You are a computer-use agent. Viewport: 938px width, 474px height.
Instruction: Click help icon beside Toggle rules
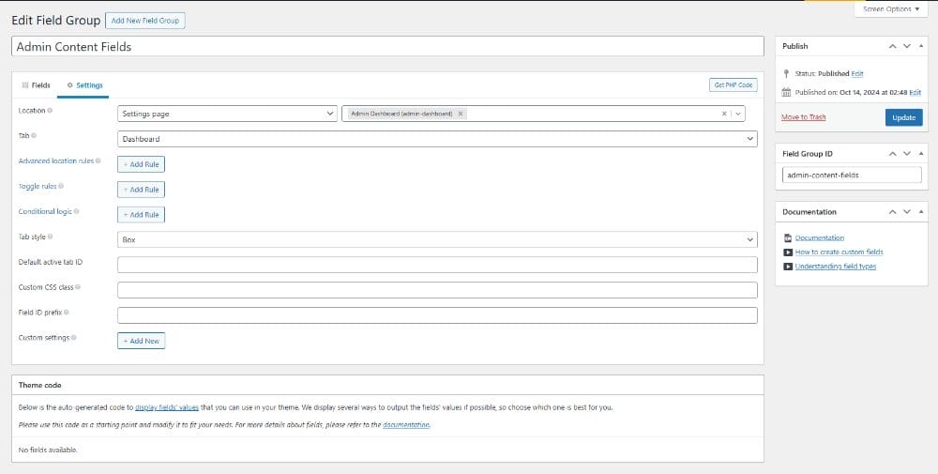61,186
